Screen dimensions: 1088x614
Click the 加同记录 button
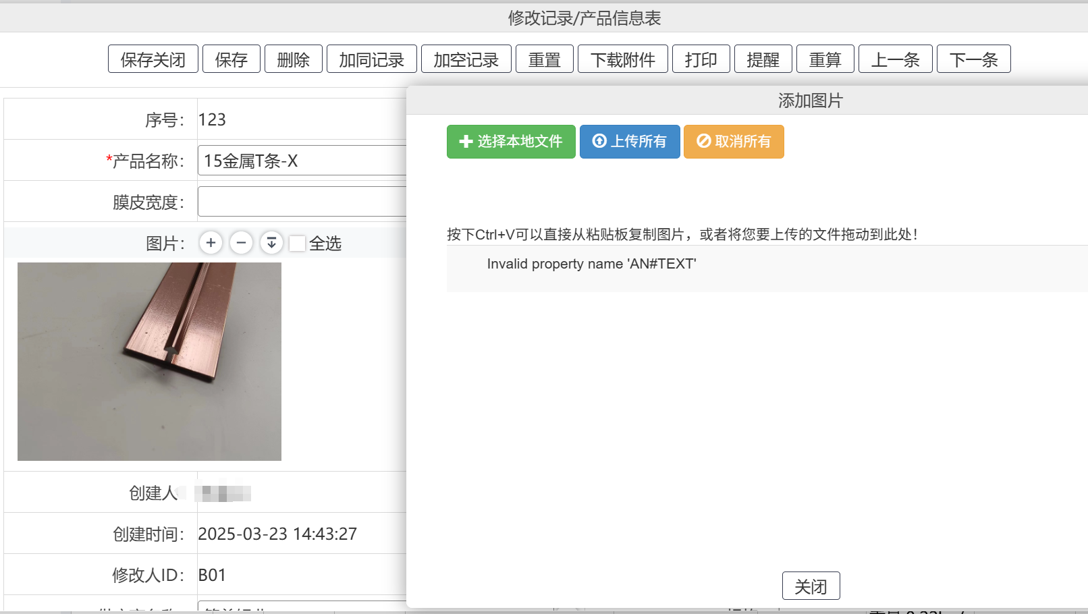point(372,59)
